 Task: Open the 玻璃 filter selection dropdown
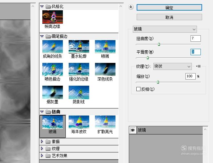tap(165, 29)
